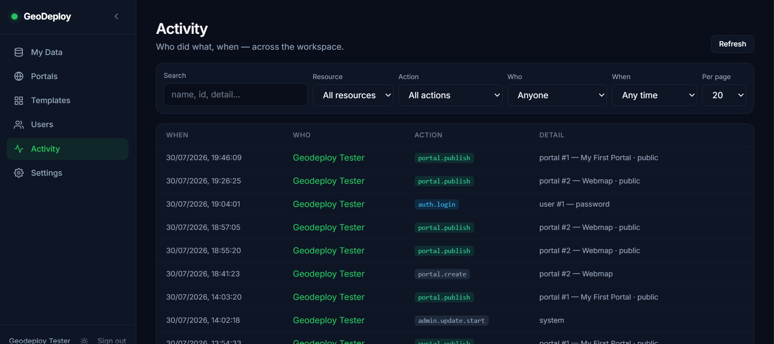774x344 pixels.
Task: Open the Any time filter dropdown
Action: coord(654,95)
